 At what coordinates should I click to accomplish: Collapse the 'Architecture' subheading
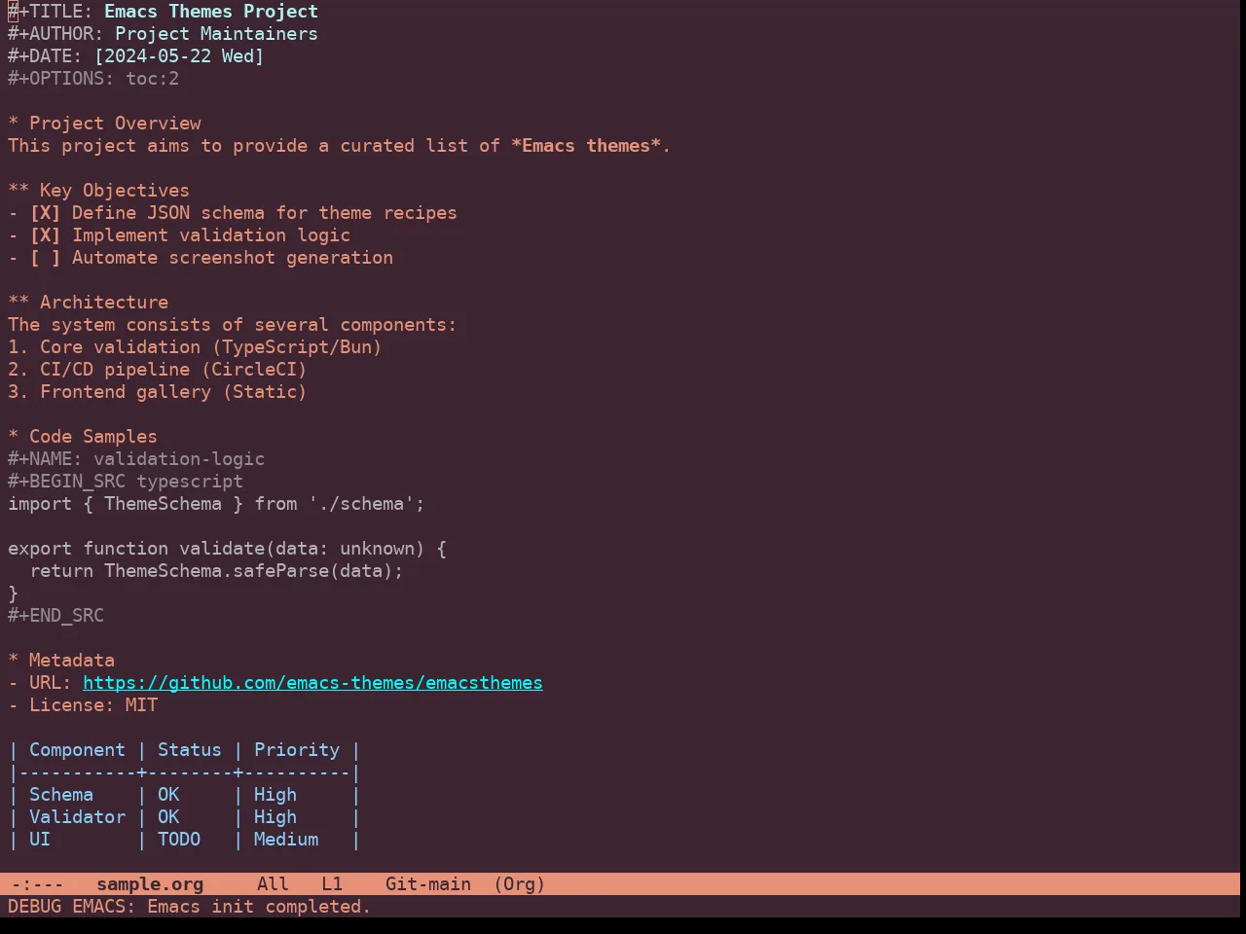pos(88,303)
